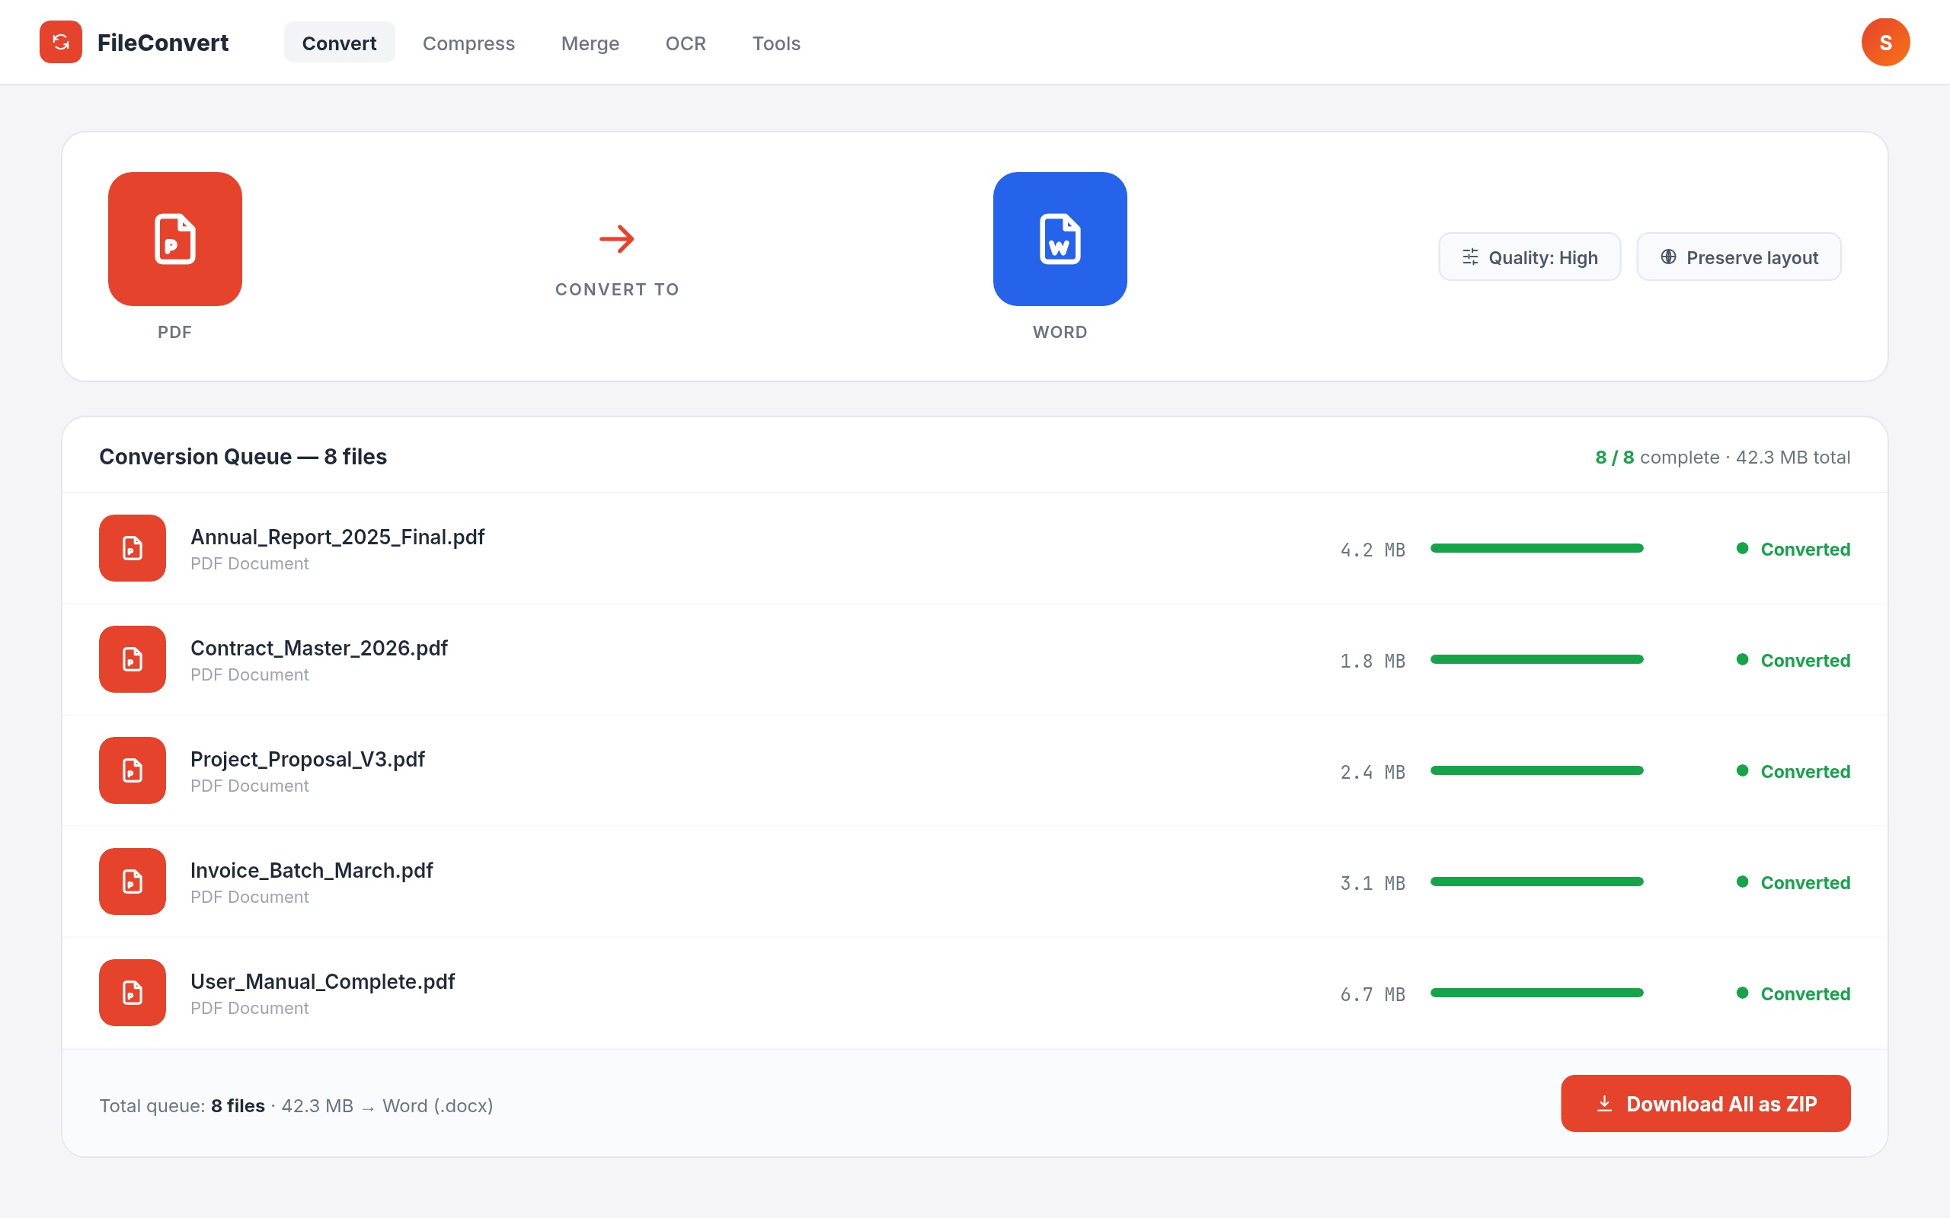Go to the Merge tab
1950x1218 pixels.
[x=590, y=43]
